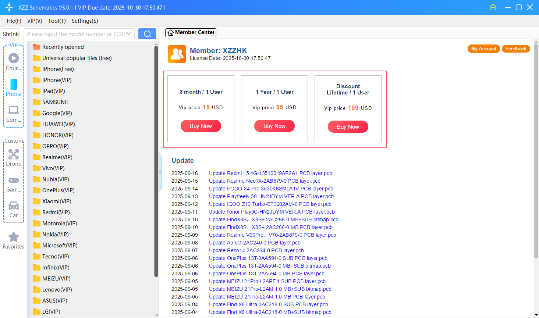Open the Tecno(VIP) folder
Screen dimensions: 539x318
[51, 257]
